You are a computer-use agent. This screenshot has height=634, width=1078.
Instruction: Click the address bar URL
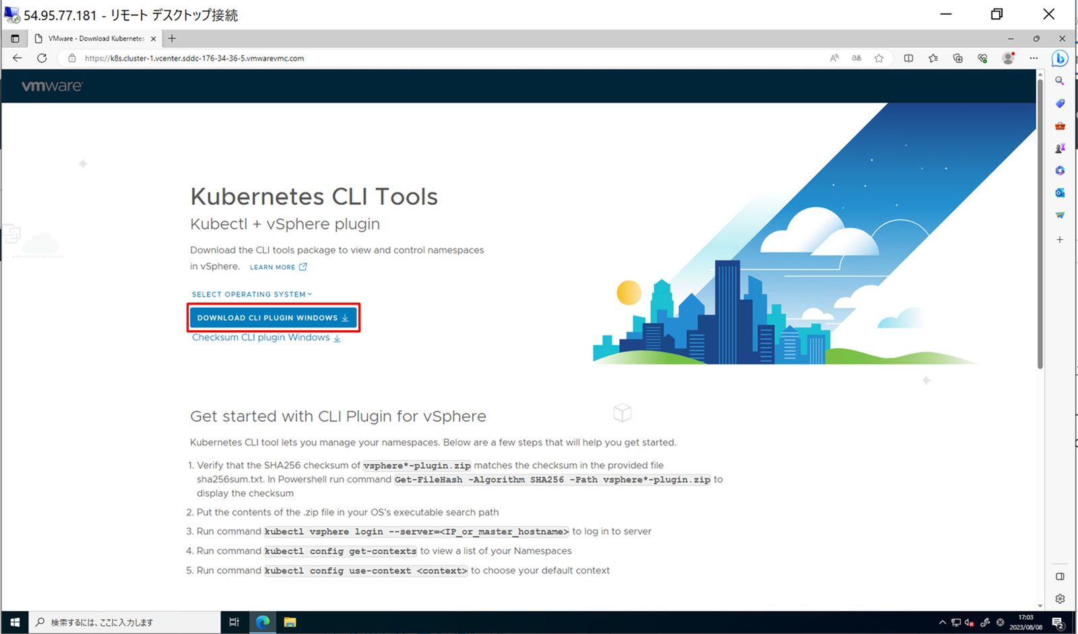coord(194,59)
